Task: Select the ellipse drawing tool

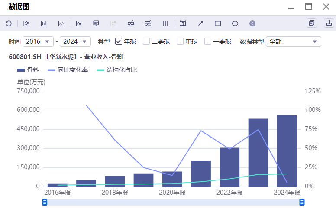Action: click(x=235, y=23)
